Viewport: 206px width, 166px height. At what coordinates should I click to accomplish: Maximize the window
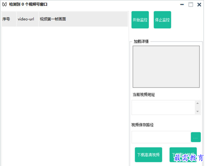(191, 5)
